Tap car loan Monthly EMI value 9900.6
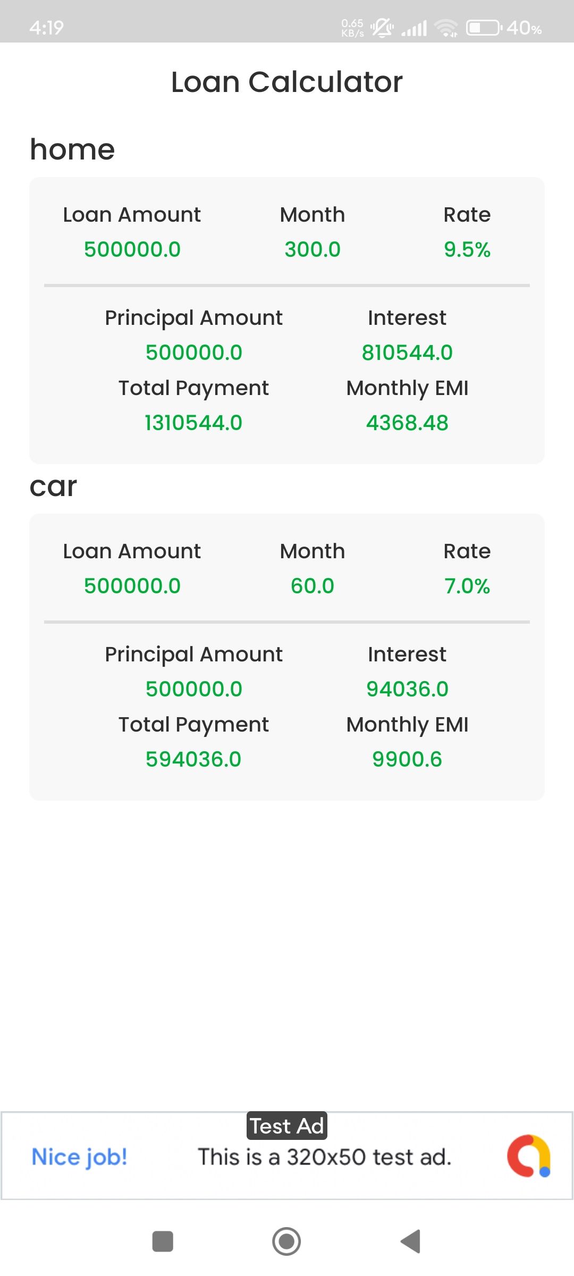Screen dimensions: 574x1276 pos(407,759)
